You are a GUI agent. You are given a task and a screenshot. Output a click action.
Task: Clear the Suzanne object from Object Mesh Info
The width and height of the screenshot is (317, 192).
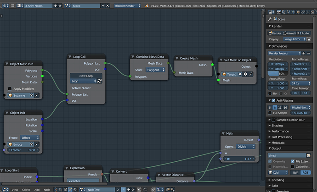click(32, 95)
